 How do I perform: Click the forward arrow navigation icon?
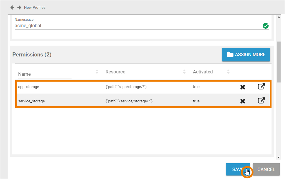point(19,7)
